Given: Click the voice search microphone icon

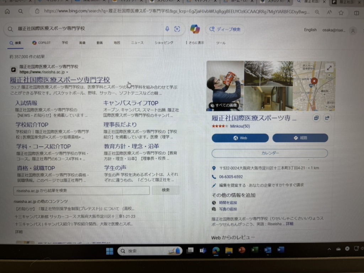Looking at the screenshot, I should tap(167, 29).
